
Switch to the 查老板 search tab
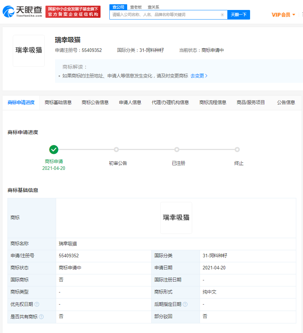(x=136, y=7)
